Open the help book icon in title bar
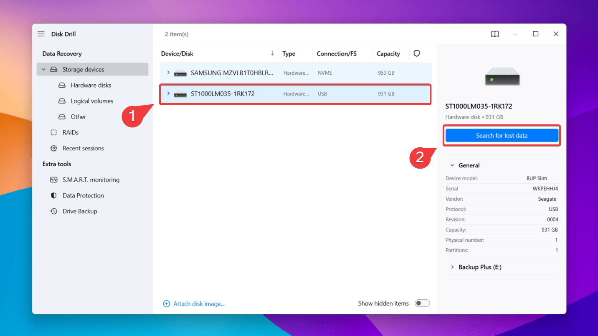 tap(495, 34)
